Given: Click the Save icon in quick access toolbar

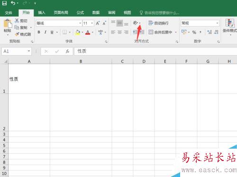Looking at the screenshot, I should pyautogui.click(x=4, y=3).
